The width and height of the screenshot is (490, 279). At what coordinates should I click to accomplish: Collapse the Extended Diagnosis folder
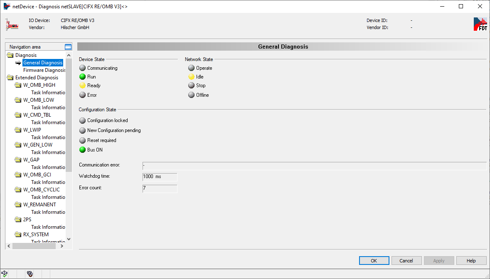[x=10, y=78]
